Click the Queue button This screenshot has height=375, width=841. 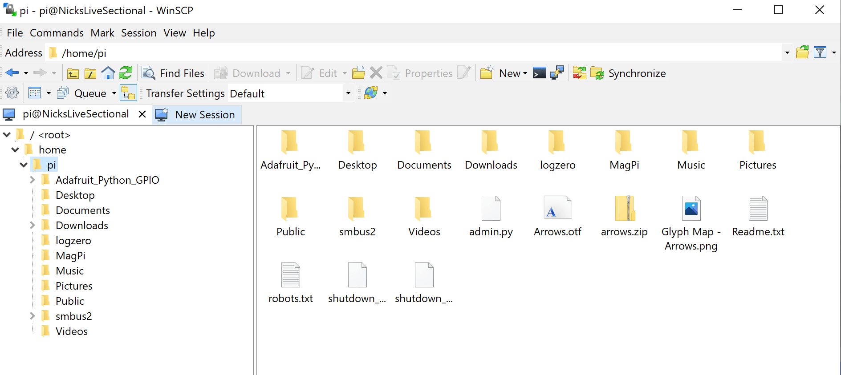click(82, 93)
